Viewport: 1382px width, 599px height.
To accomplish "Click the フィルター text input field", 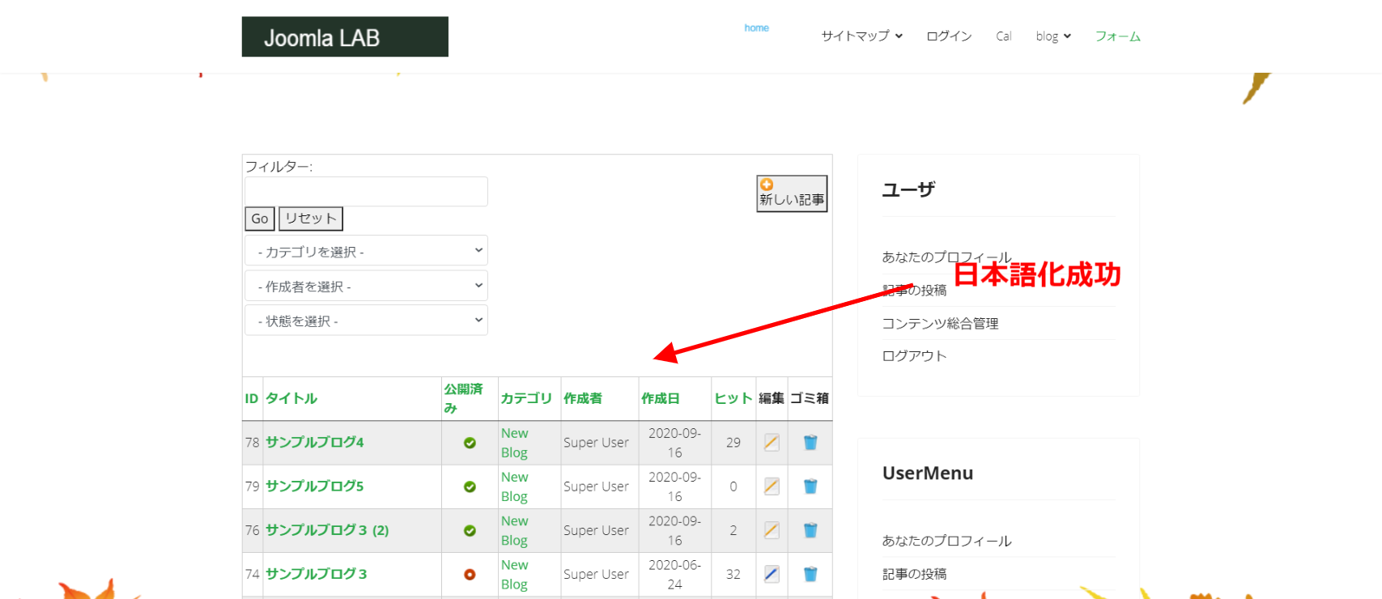I will coord(366,192).
